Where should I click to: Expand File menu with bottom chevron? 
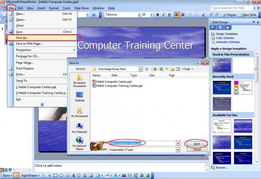(x=42, y=104)
